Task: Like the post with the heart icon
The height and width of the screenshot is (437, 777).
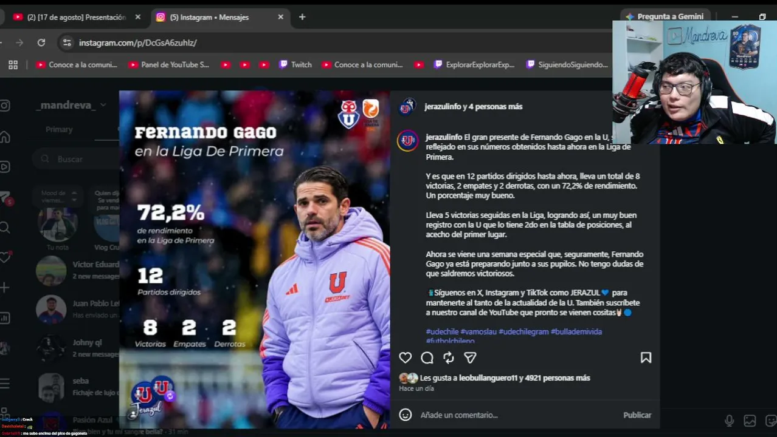Action: tap(405, 358)
